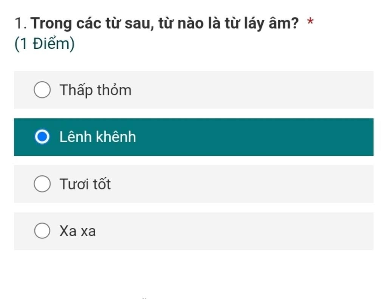The height and width of the screenshot is (299, 387).
Task: Click the gray 'Thấp thỏm' option row
Action: [x=193, y=90]
